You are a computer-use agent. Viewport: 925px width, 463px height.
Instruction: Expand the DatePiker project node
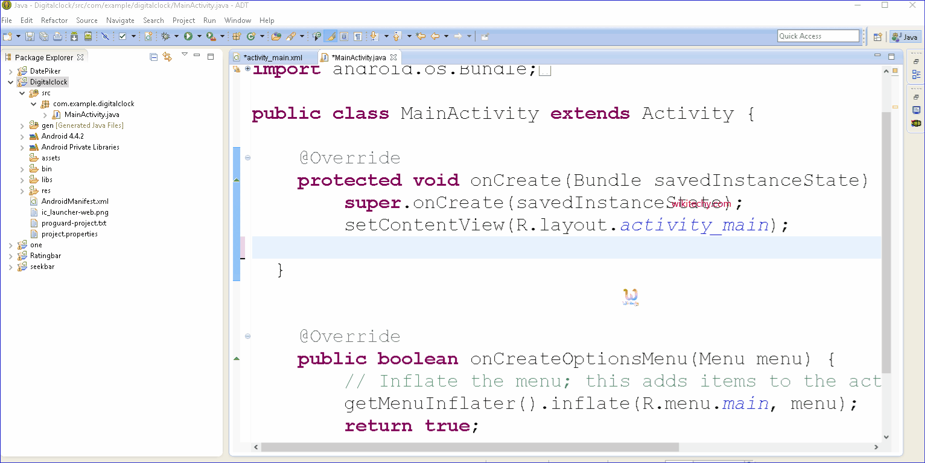(x=10, y=71)
